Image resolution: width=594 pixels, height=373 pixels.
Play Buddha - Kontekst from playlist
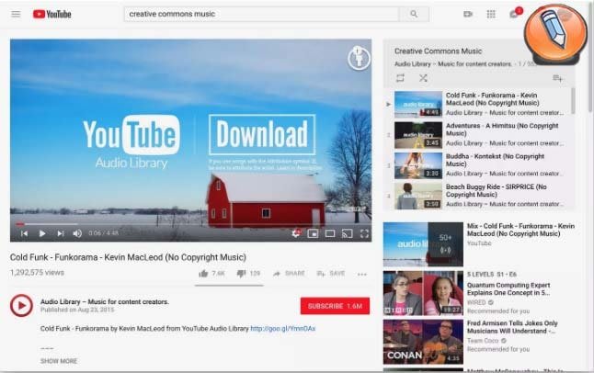(478, 165)
